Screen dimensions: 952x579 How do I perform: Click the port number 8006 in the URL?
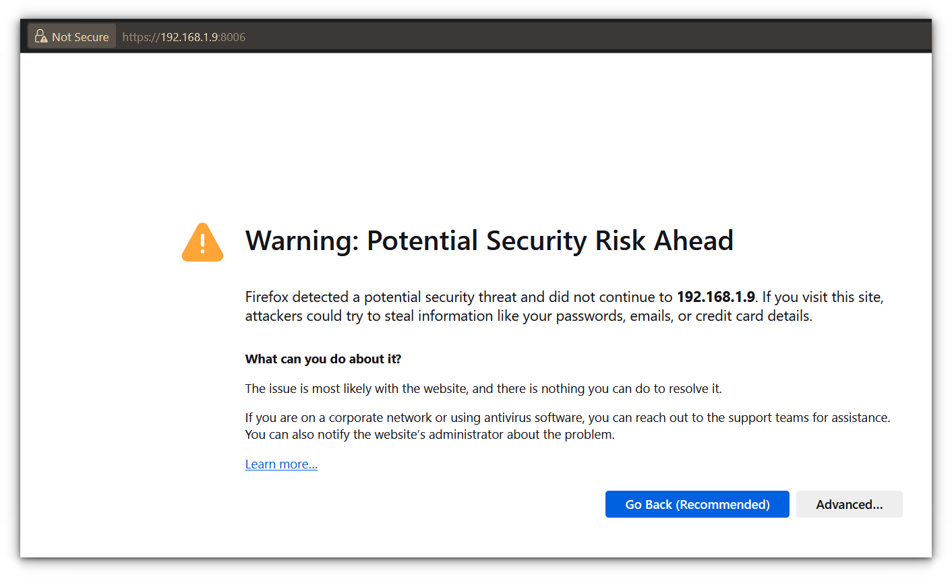point(233,37)
